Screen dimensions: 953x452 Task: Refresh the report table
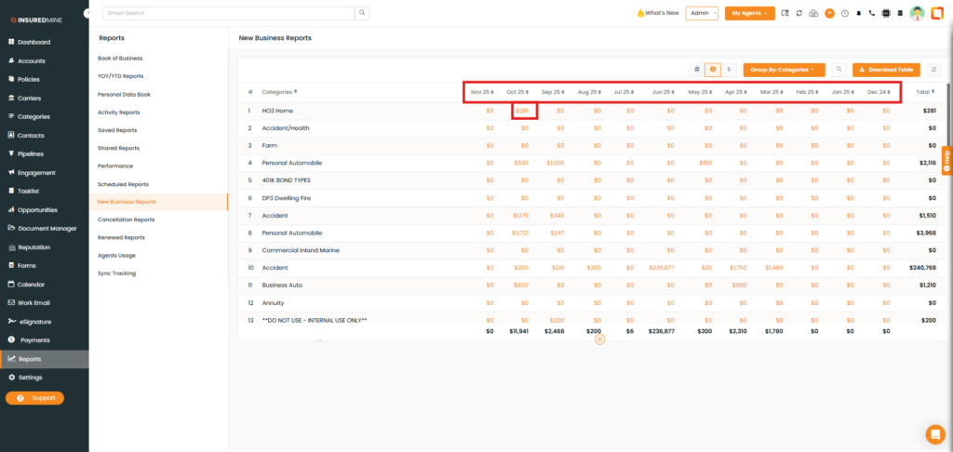pyautogui.click(x=933, y=70)
